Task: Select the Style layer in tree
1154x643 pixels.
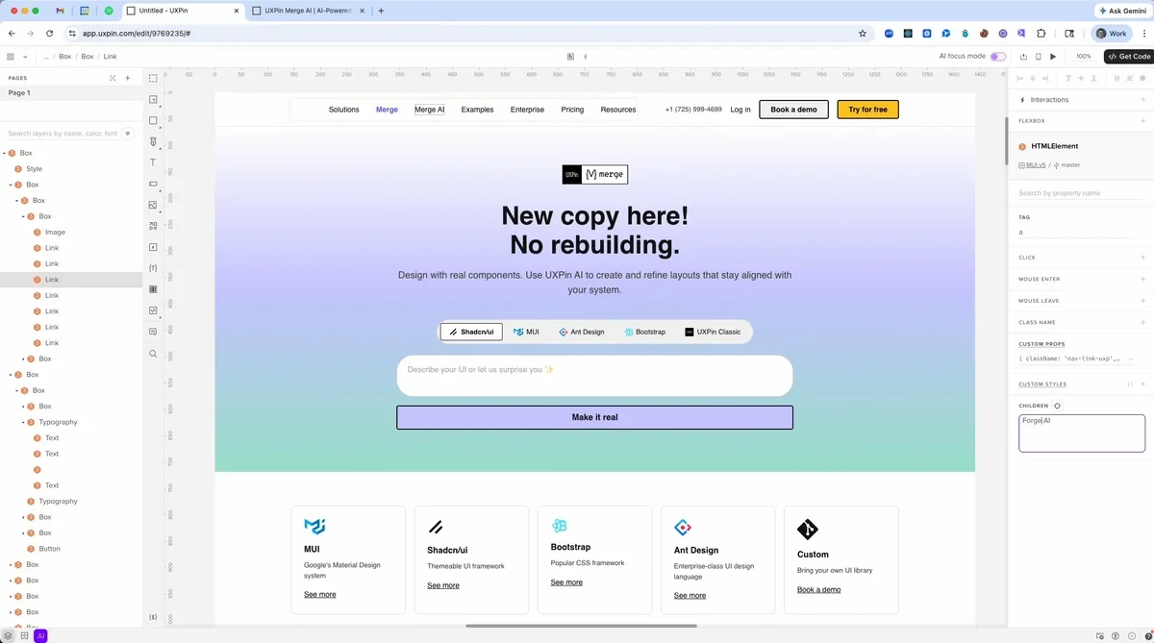Action: [x=34, y=169]
